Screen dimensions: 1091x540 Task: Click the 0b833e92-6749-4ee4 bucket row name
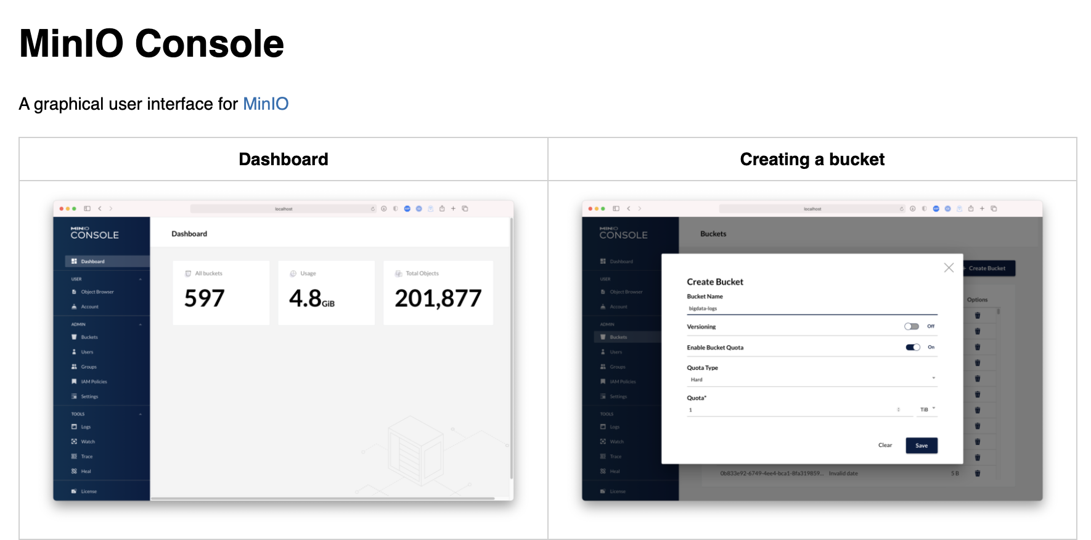(x=772, y=473)
